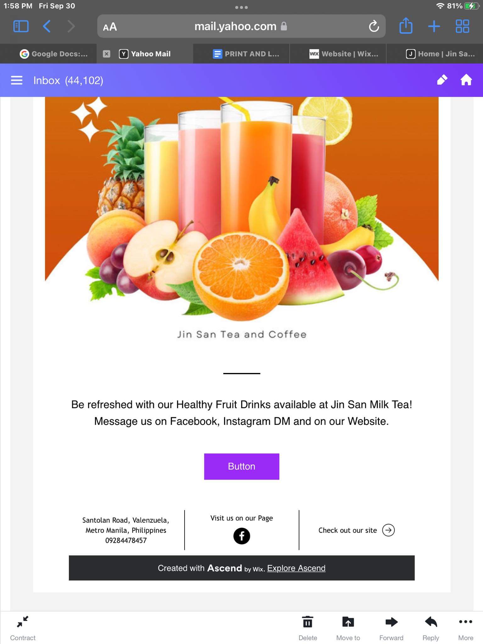This screenshot has height=644, width=483.
Task: Open a new tab with plus icon
Action: coord(434,26)
